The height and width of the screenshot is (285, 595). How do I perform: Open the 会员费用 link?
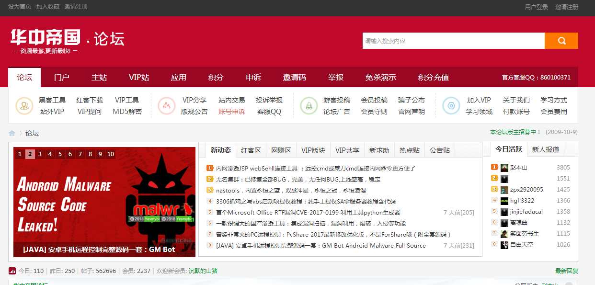coord(554,112)
